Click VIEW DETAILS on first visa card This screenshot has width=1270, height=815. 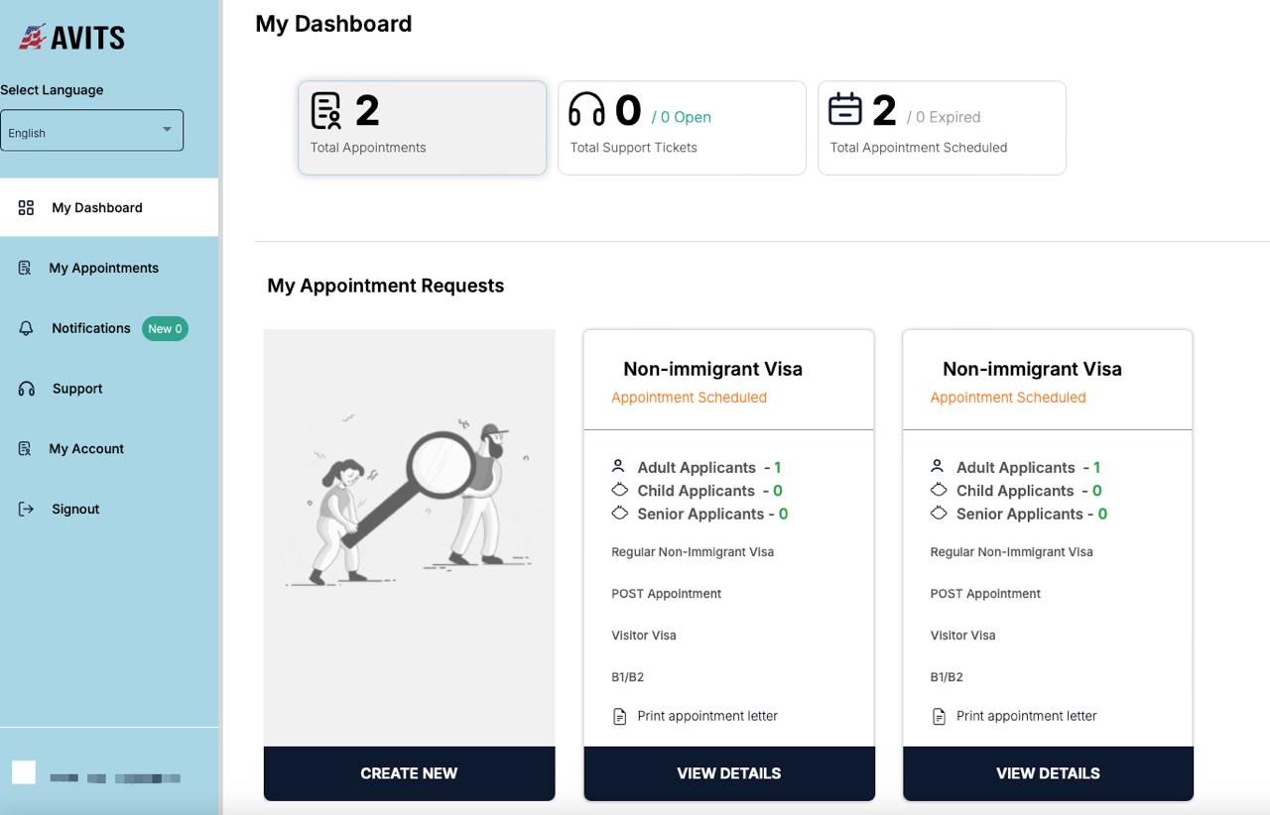728,773
